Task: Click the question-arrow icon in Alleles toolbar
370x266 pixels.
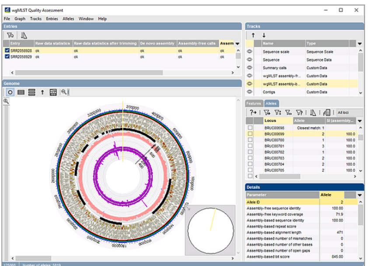Action: point(253,112)
